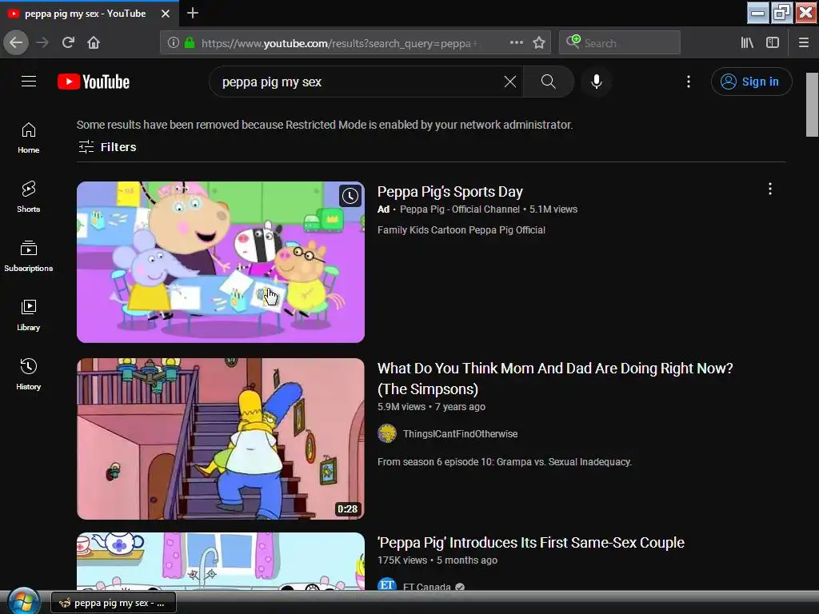Expand the Filters options
This screenshot has height=614, width=819.
(107, 147)
